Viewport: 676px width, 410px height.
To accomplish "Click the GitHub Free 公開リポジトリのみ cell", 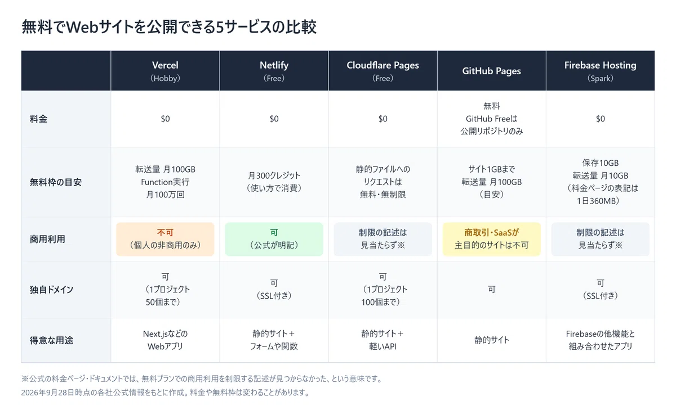I will (491, 119).
